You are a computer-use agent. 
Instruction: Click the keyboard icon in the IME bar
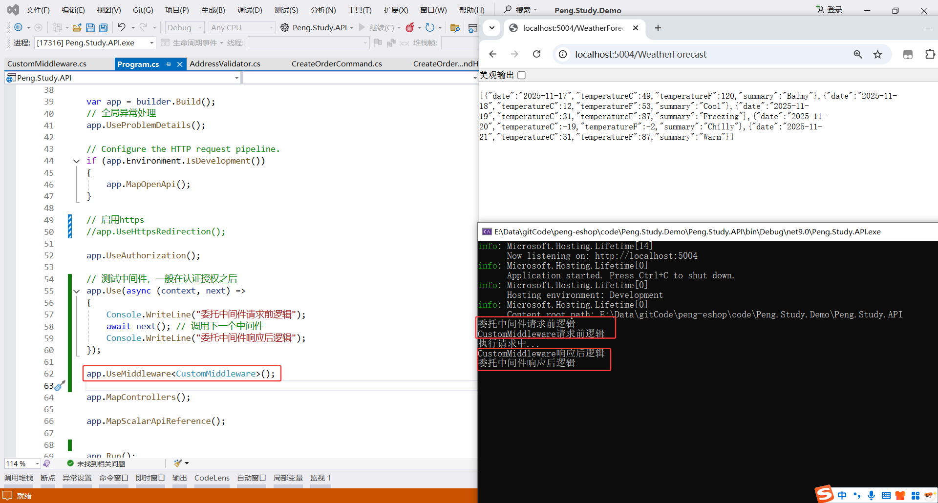click(x=886, y=496)
